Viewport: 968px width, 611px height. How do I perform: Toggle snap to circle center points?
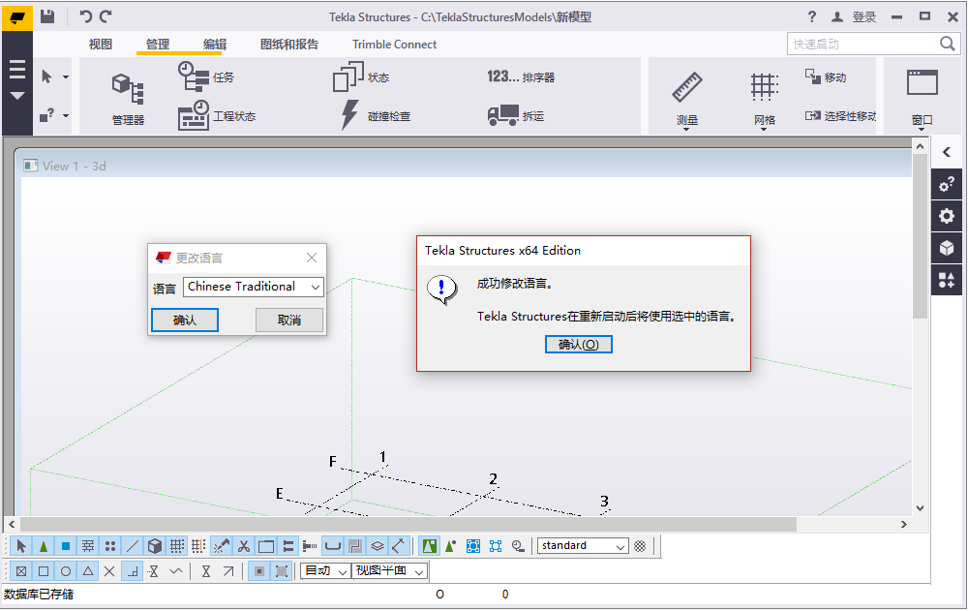(66, 571)
